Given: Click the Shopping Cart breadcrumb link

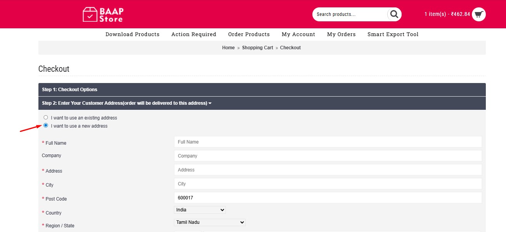Looking at the screenshot, I should click(257, 48).
